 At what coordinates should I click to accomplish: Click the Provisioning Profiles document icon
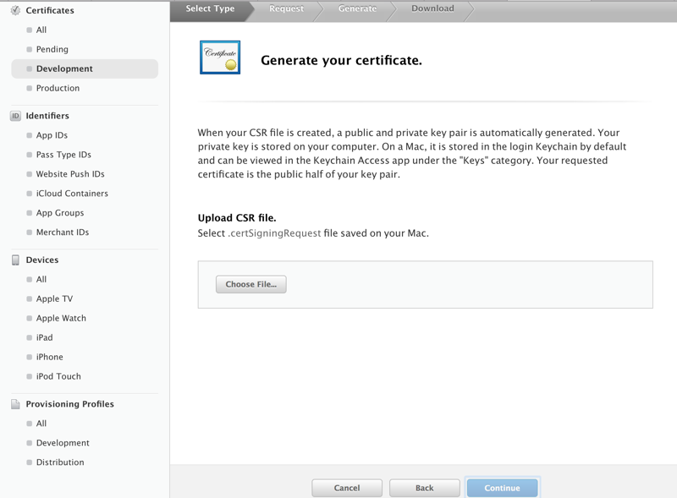[x=15, y=404]
